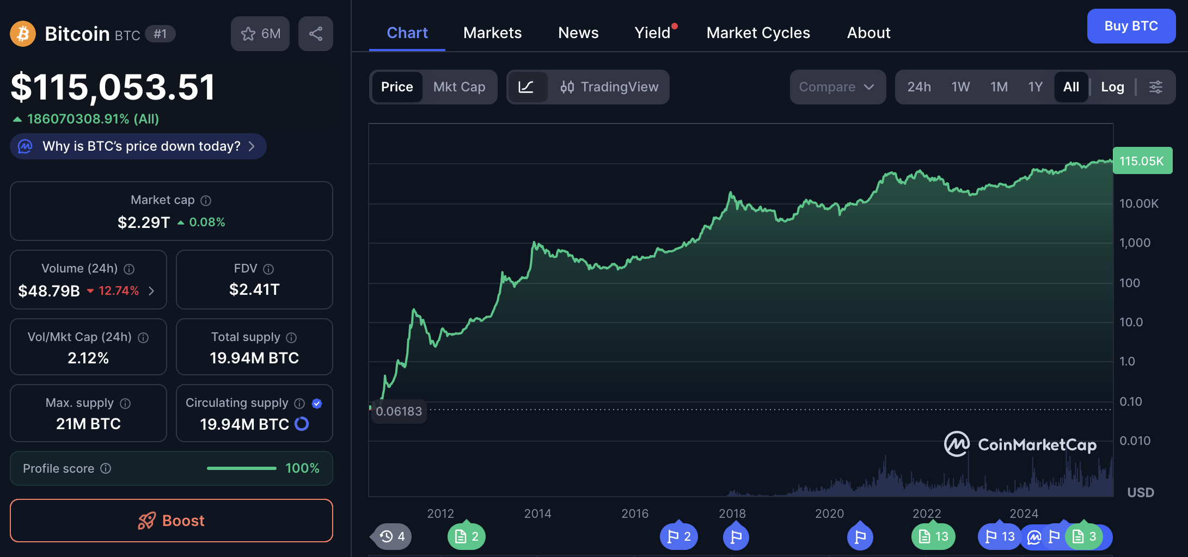Image resolution: width=1188 pixels, height=557 pixels.
Task: Switch to the Market Cycles tab
Action: pos(758,33)
